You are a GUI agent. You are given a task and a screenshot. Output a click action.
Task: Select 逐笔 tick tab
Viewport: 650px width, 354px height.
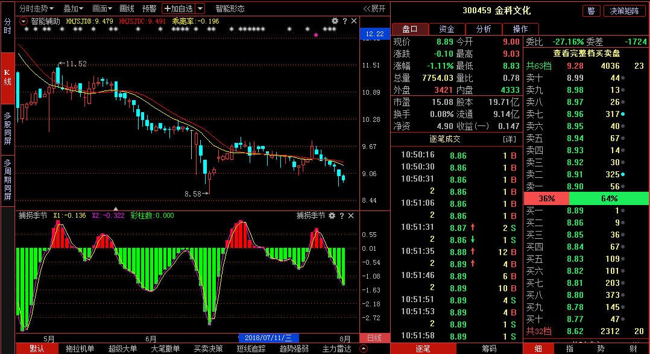click(423, 349)
